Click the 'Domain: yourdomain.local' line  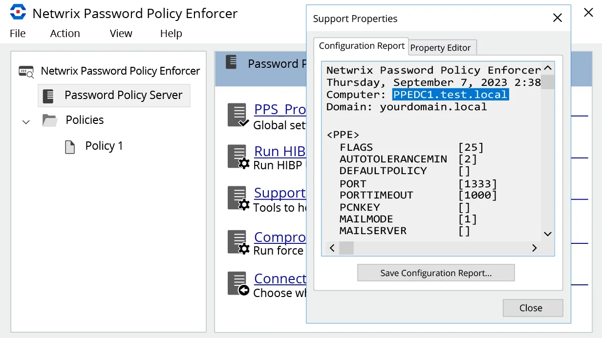coord(407,107)
